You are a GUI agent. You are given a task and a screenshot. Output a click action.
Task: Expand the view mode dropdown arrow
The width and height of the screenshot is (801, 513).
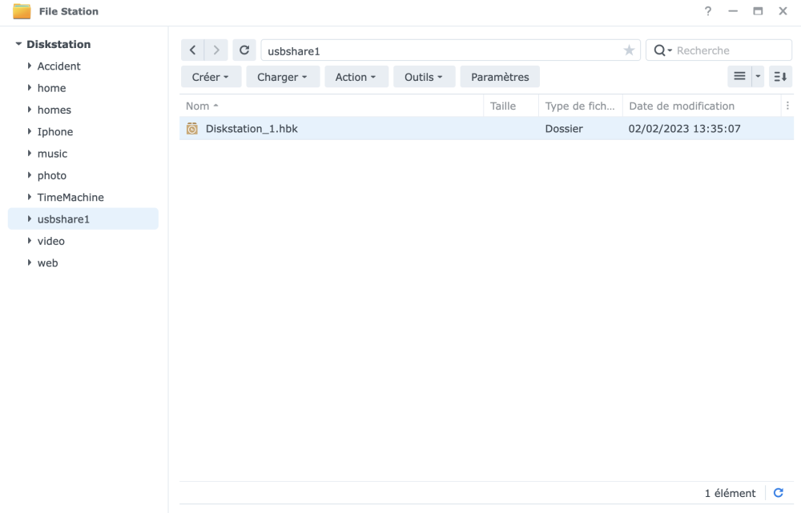[x=759, y=77]
